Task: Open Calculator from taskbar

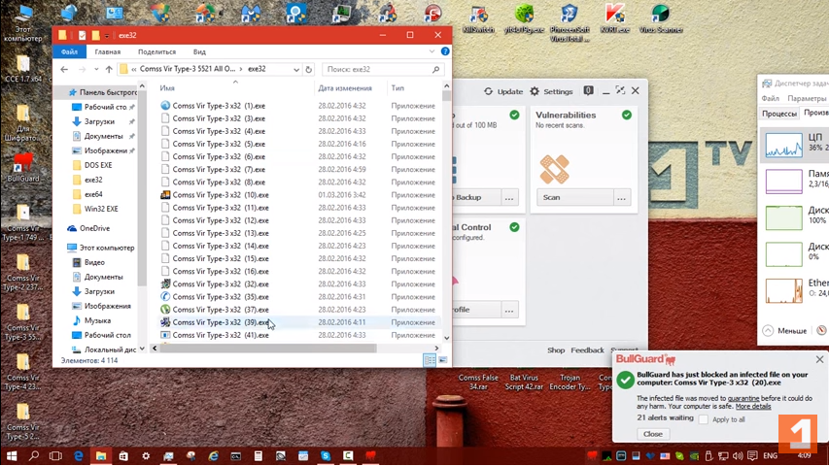Action: (258, 455)
